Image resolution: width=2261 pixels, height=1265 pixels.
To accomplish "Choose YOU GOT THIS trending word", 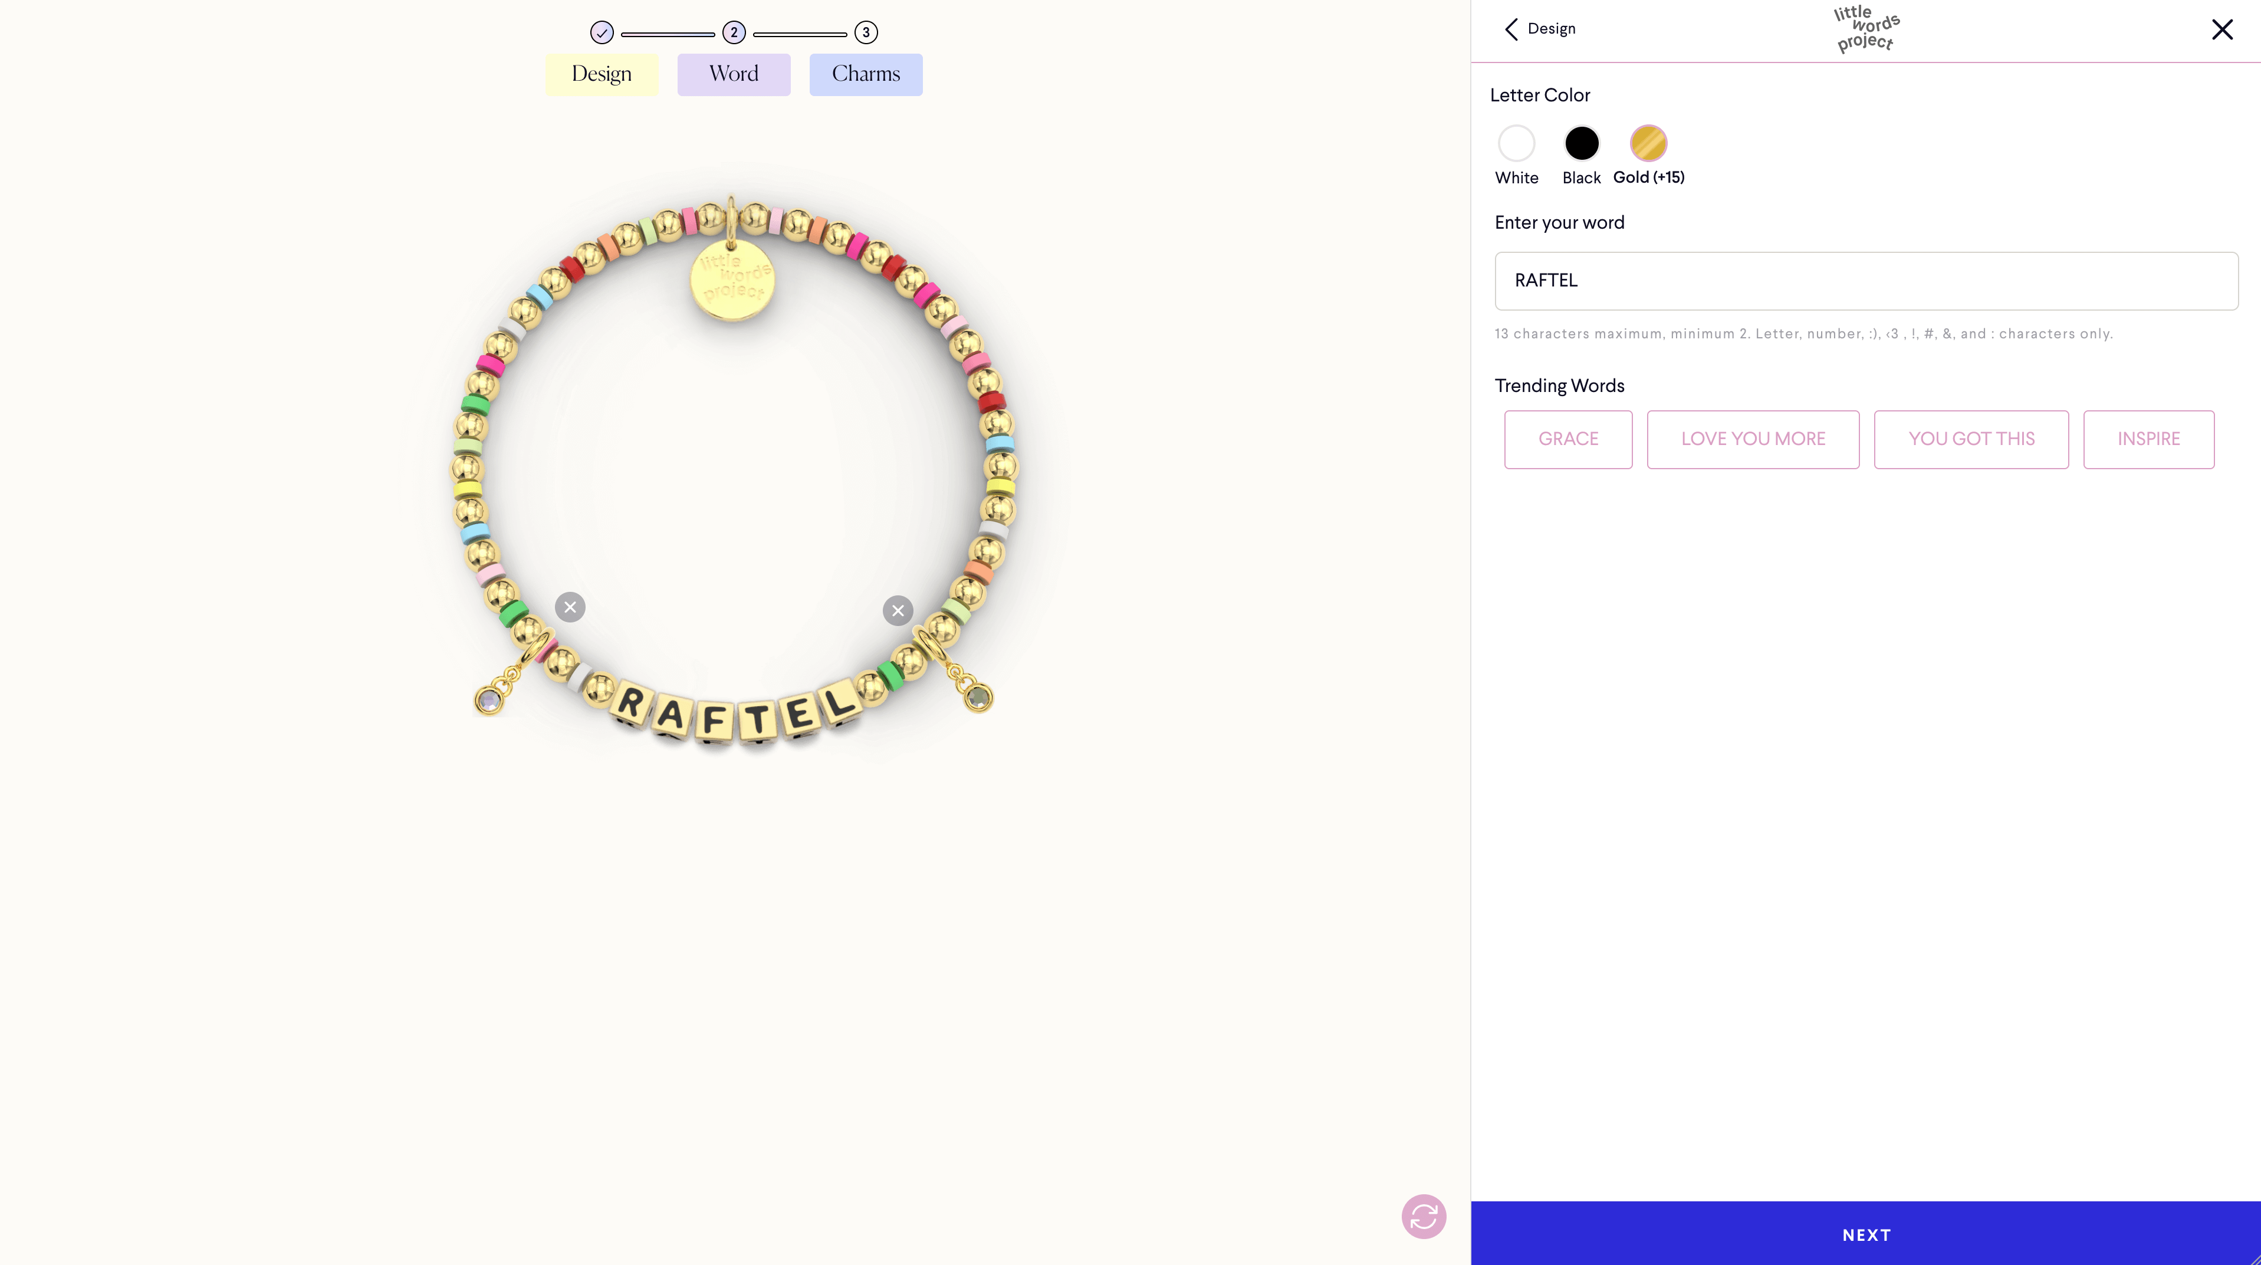I will pos(1970,440).
